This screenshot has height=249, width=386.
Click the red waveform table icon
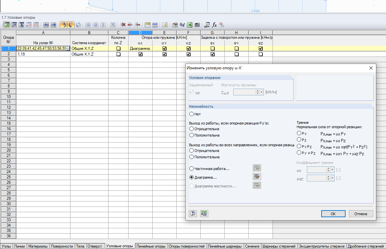click(36, 25)
